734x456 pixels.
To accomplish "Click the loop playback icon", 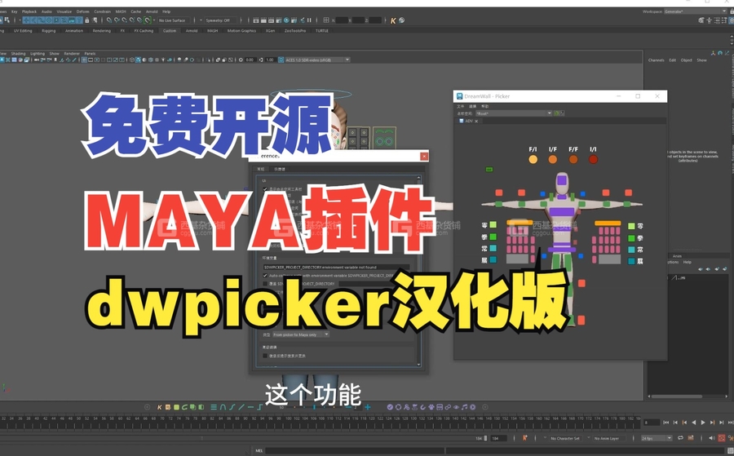I will 680,438.
